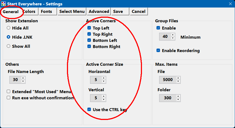Decrease the Horizontal corner size value
Image resolution: width=235 pixels, height=128 pixels.
(x=104, y=81)
